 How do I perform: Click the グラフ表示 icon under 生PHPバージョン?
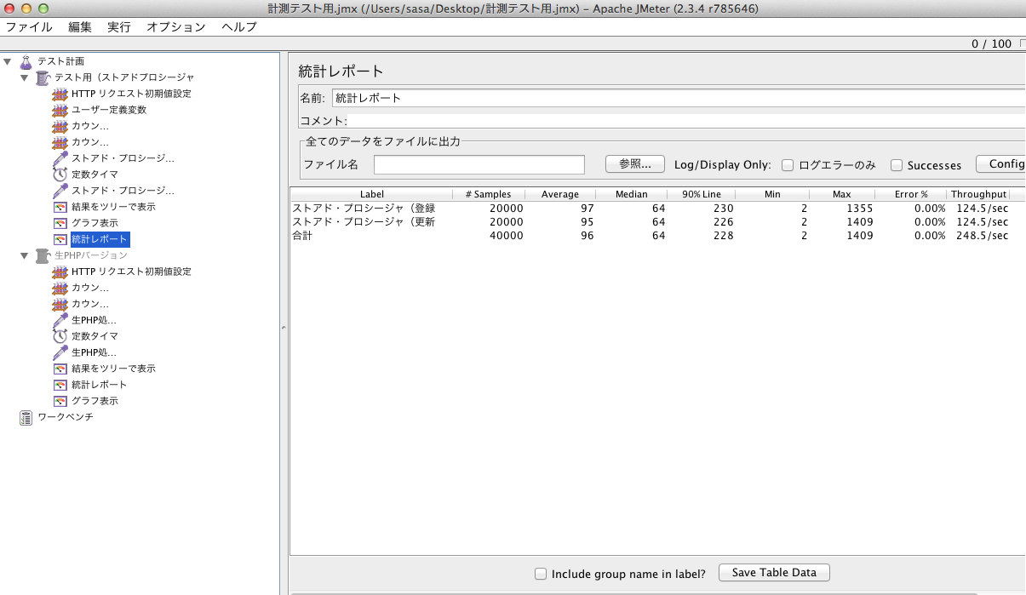click(x=60, y=401)
